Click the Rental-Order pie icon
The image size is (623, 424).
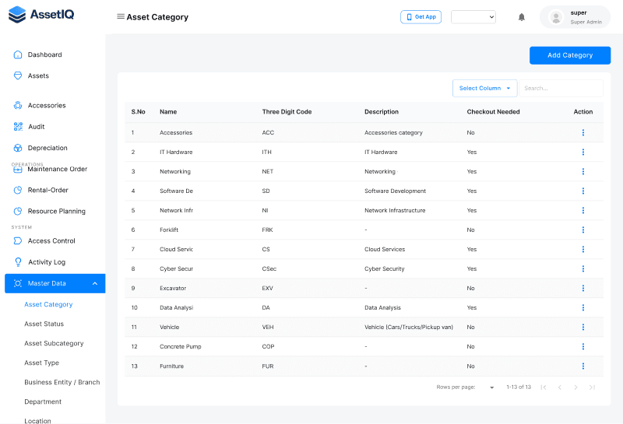coord(18,190)
